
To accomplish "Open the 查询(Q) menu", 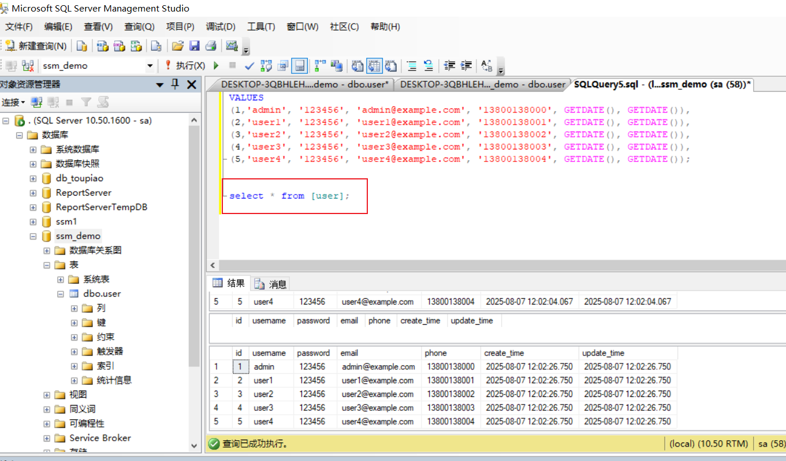I will pos(139,27).
